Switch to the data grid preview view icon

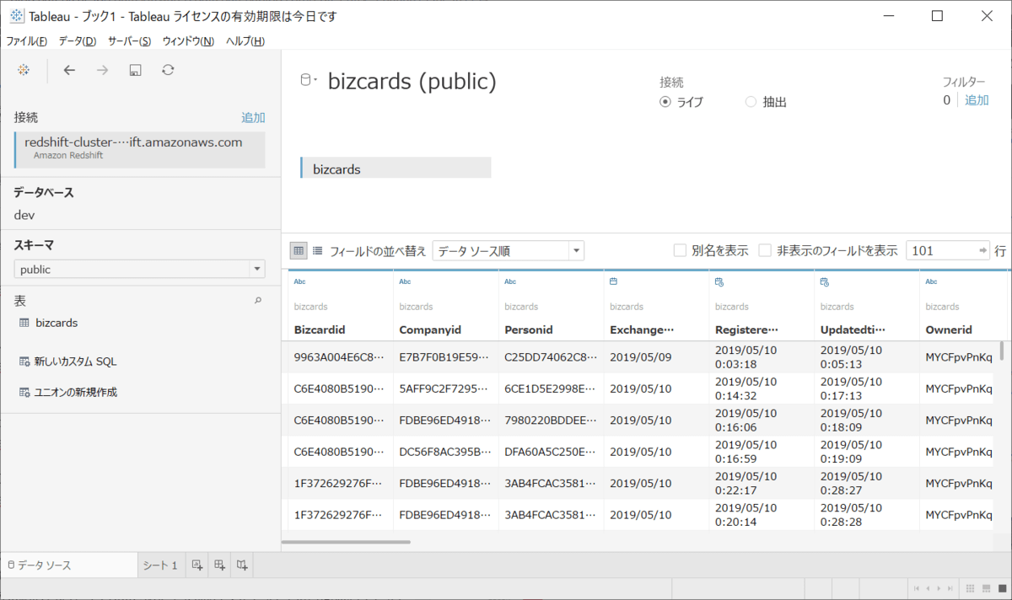299,250
